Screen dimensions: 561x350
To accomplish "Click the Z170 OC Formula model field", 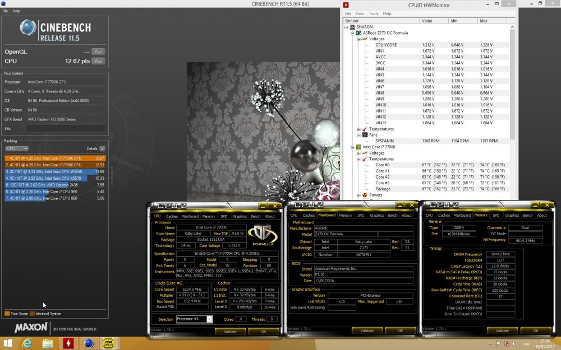I will pos(345,234).
